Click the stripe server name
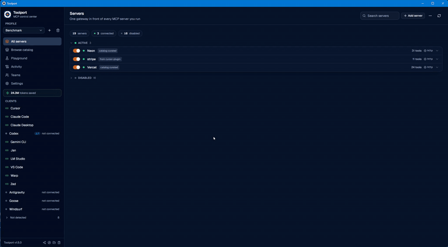This screenshot has width=448, height=247. pyautogui.click(x=91, y=59)
